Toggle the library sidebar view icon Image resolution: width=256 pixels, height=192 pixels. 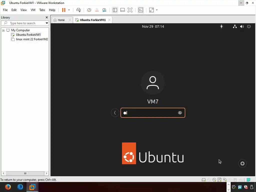pos(115,10)
